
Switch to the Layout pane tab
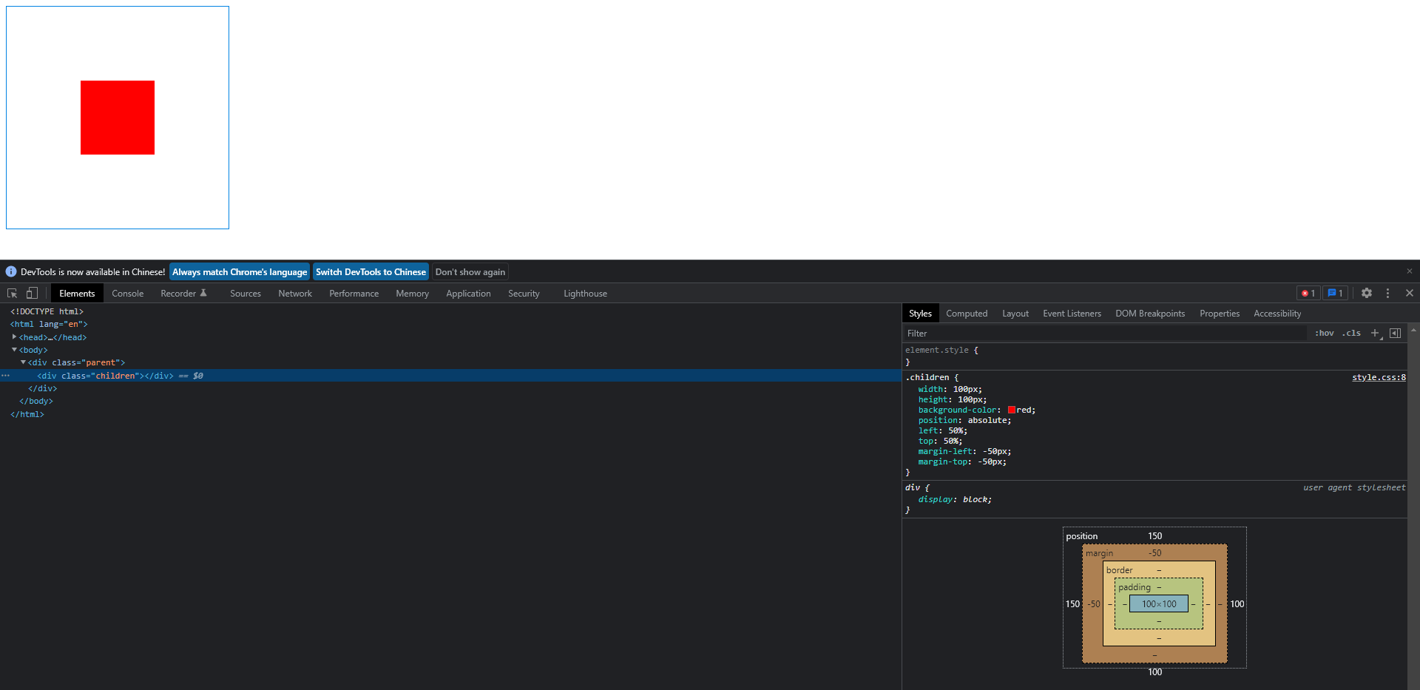click(1015, 314)
